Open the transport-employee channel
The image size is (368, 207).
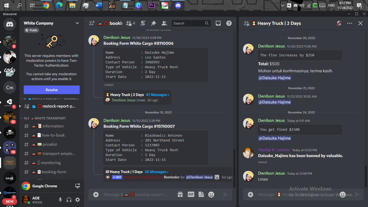pos(52,154)
